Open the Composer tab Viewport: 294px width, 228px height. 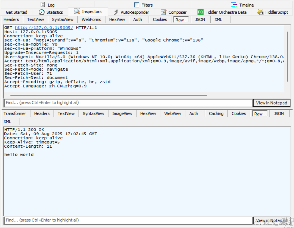click(x=174, y=12)
